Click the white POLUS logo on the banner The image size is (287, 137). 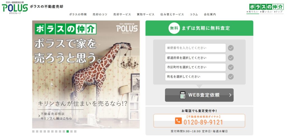127,28
